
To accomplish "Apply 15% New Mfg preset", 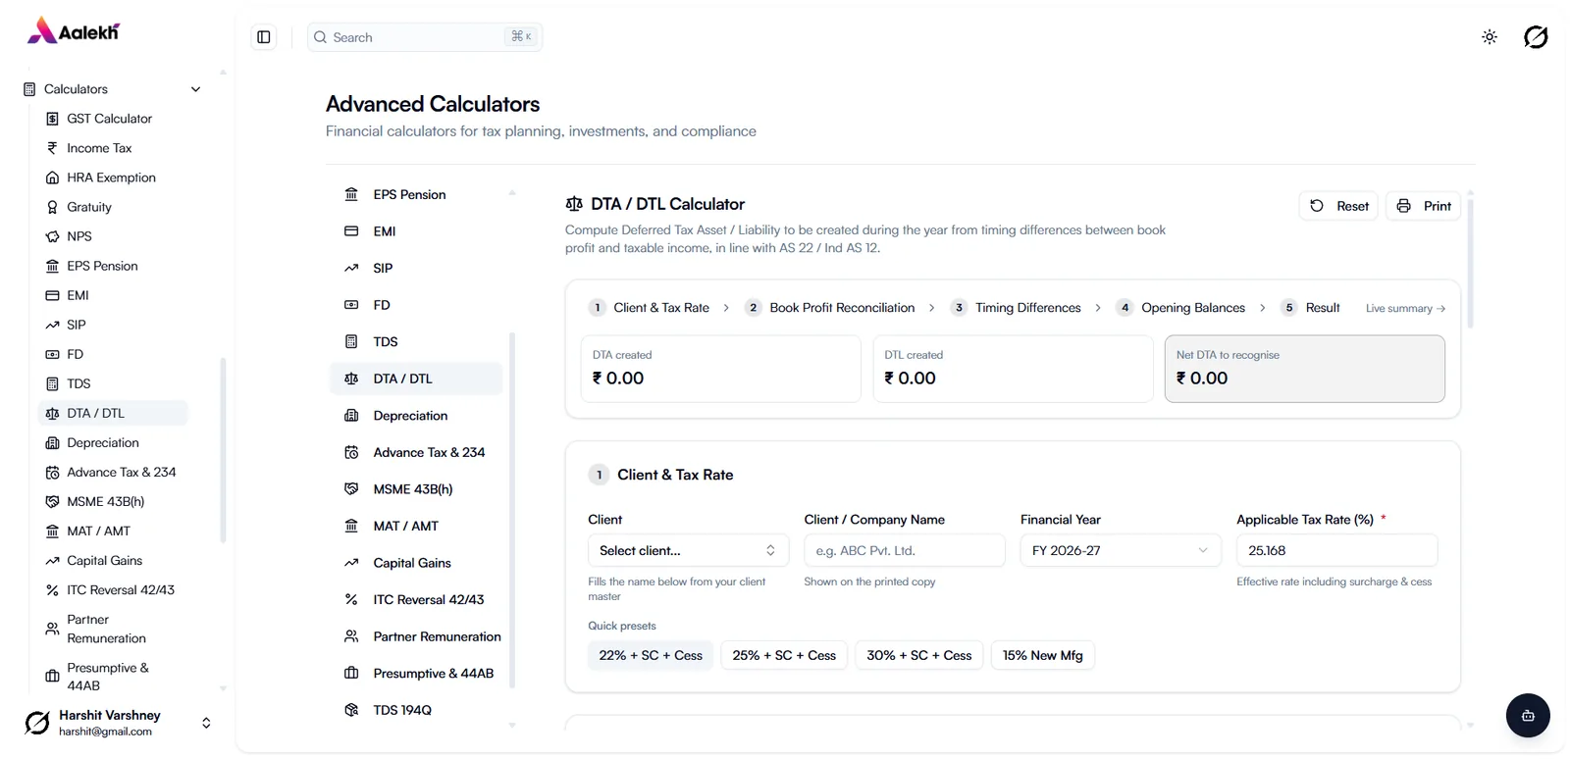I will (x=1042, y=655).
